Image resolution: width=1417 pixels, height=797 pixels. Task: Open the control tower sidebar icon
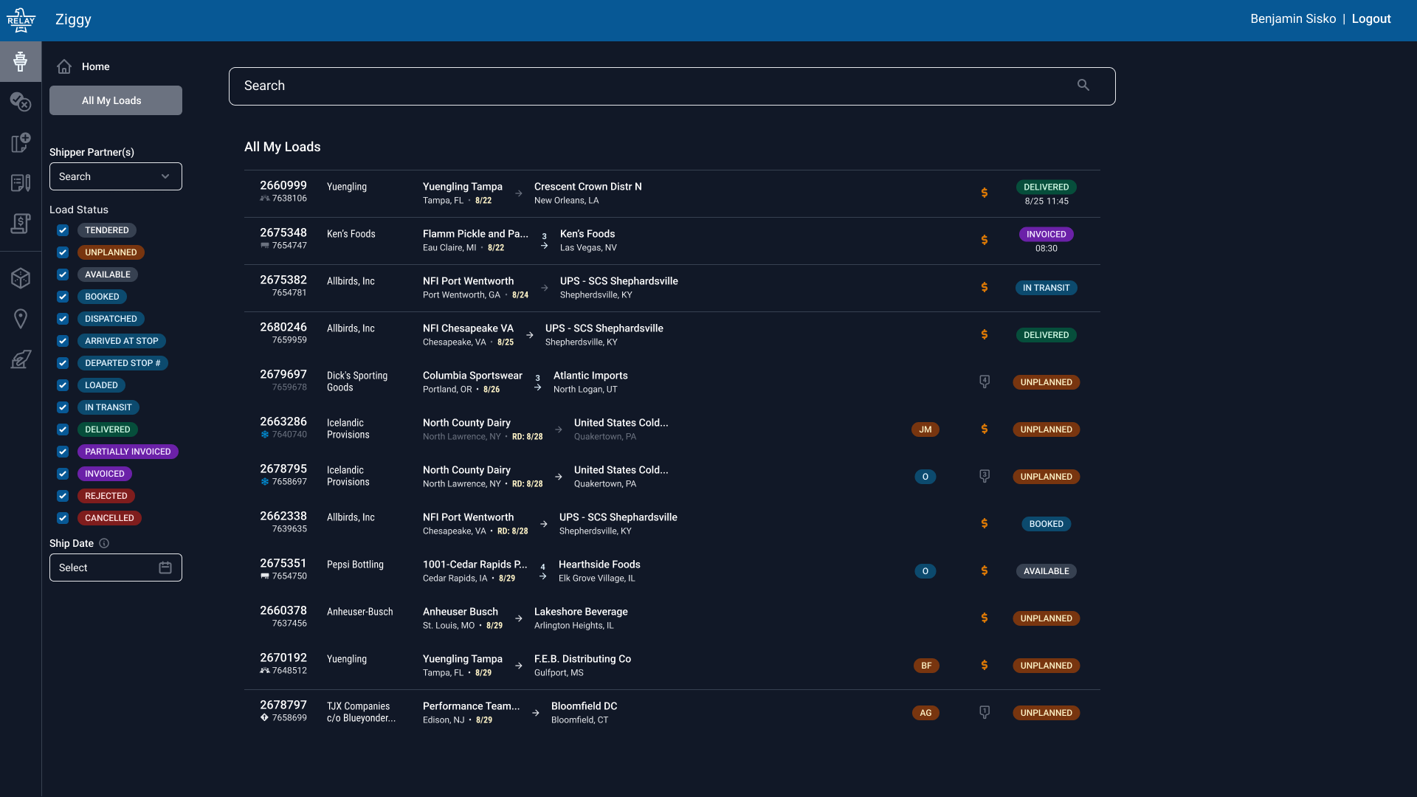tap(21, 61)
